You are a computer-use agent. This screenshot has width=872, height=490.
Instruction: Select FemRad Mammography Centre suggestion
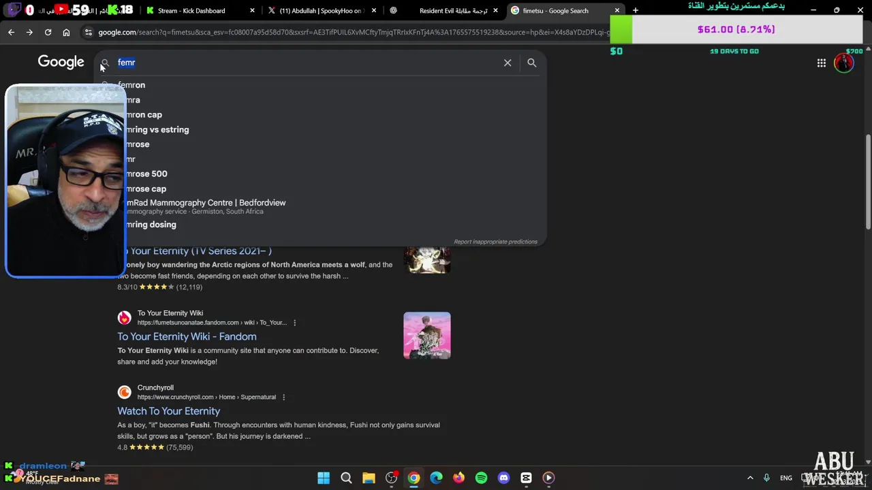coord(320,207)
